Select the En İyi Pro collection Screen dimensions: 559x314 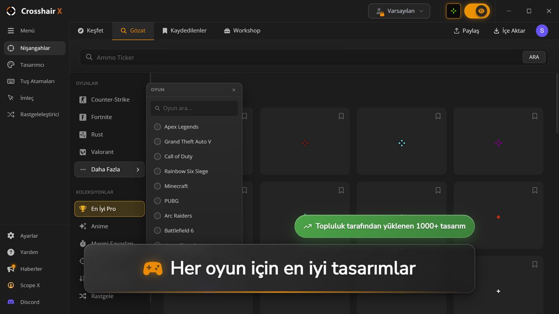[x=110, y=208]
